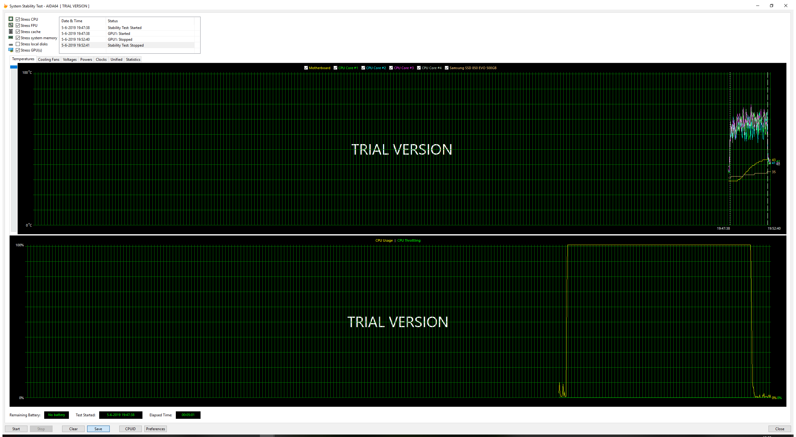Switch to the Cooling Fans tab
796x437 pixels.
pyautogui.click(x=49, y=60)
